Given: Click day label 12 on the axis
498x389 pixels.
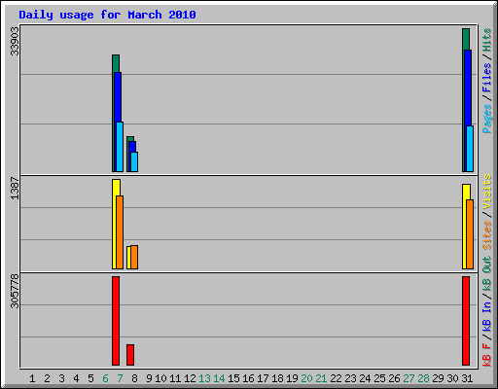Looking at the screenshot, I should [190, 378].
